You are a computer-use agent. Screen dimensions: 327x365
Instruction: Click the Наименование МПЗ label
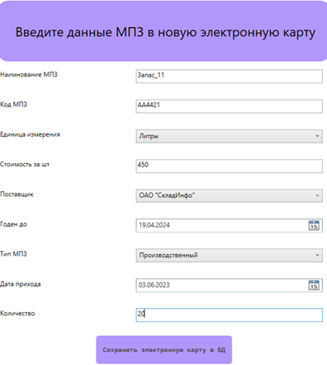29,74
